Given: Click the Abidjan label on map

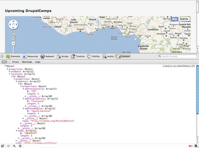Looking at the screenshot, I should (x=80, y=29).
